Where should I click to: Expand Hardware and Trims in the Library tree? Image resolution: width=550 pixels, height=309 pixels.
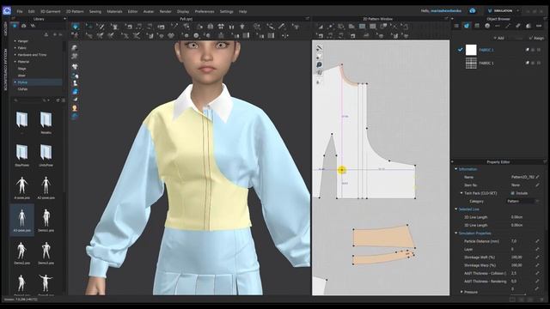pyautogui.click(x=15, y=55)
